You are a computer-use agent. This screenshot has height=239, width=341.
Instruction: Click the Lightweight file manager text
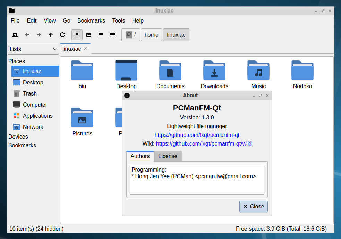pyautogui.click(x=197, y=126)
